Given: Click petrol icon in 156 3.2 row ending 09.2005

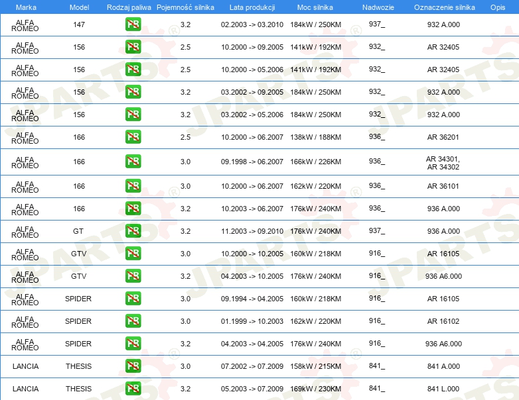Looking at the screenshot, I should [x=133, y=92].
